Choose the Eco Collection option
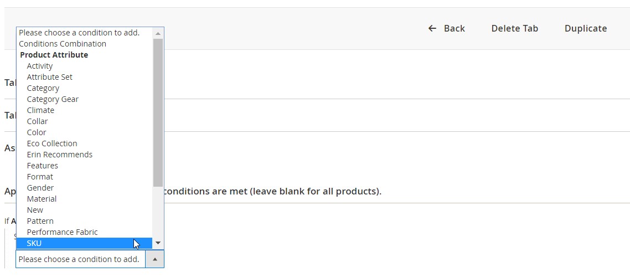The height and width of the screenshot is (277, 630). pyautogui.click(x=52, y=143)
